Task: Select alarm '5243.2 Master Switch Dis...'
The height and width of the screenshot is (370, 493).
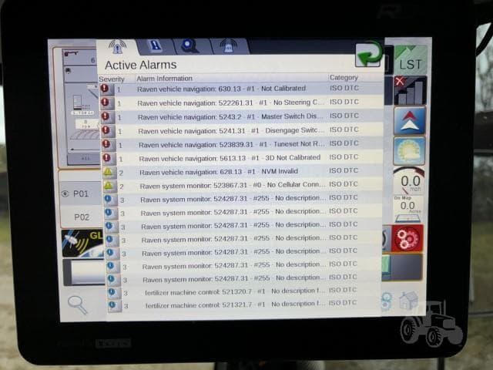Action: click(242, 116)
